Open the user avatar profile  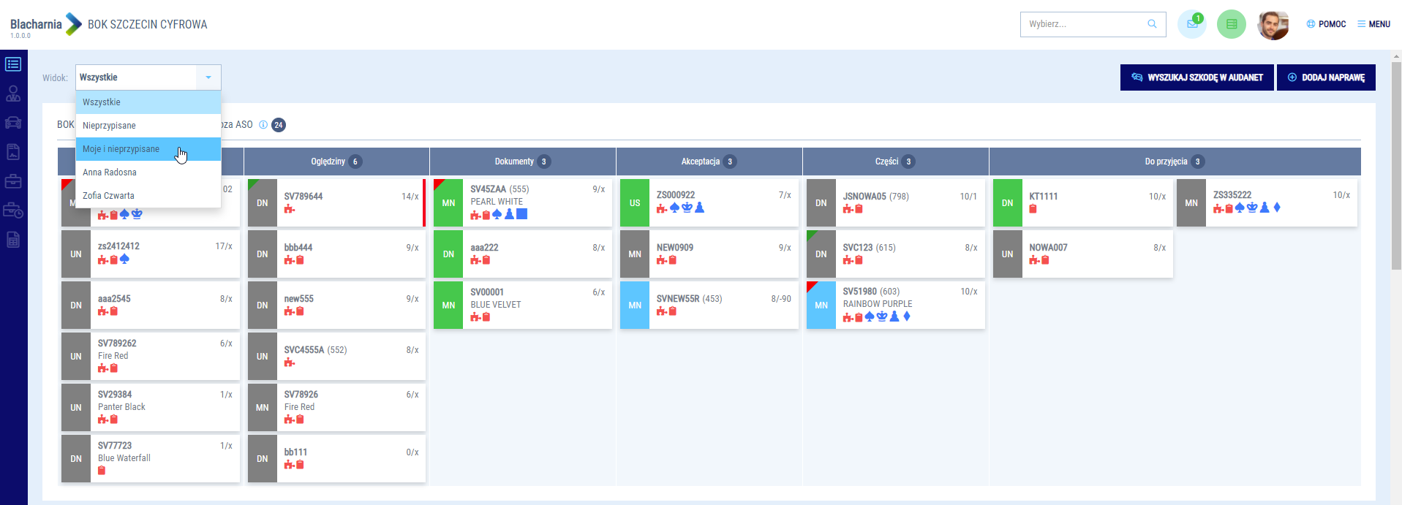pos(1273,25)
